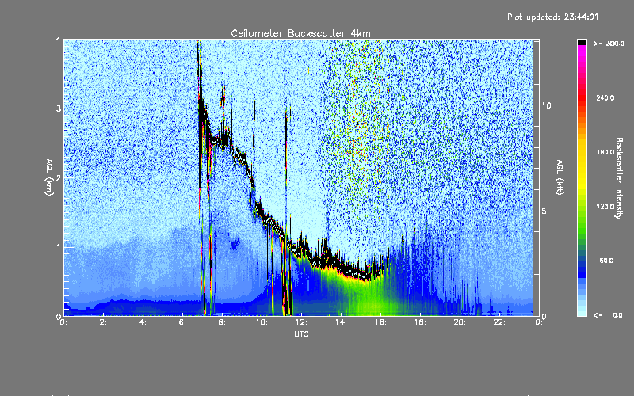Click the "<= 0.0" color bar label
Image resolution: width=634 pixels, height=396 pixels.
[608, 315]
